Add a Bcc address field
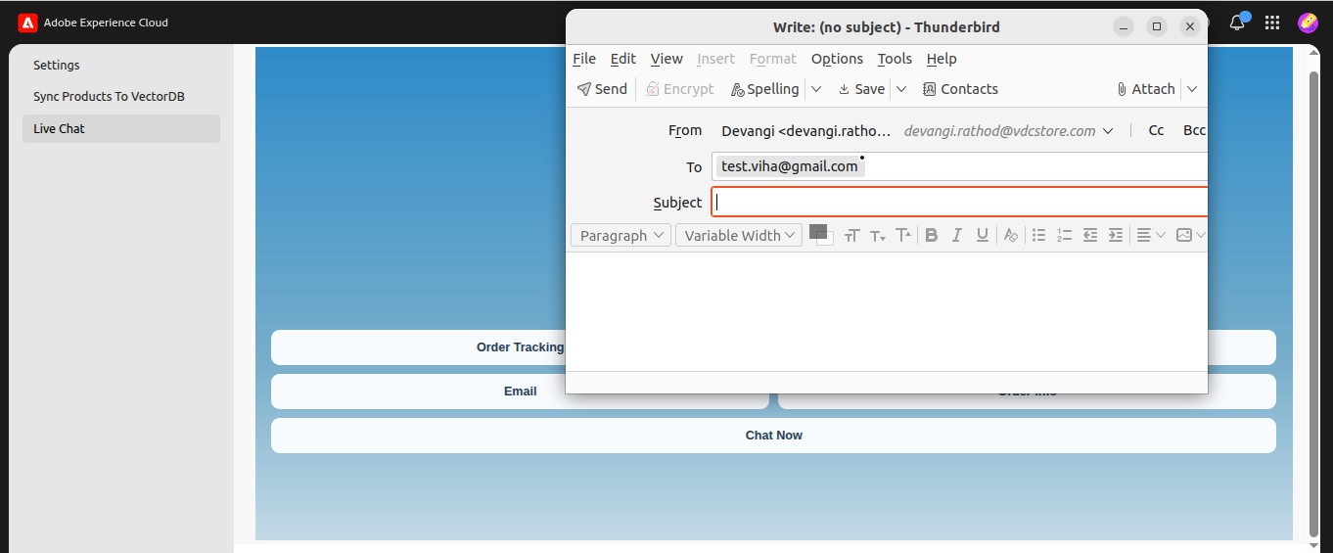The width and height of the screenshot is (1333, 553). (x=1194, y=130)
